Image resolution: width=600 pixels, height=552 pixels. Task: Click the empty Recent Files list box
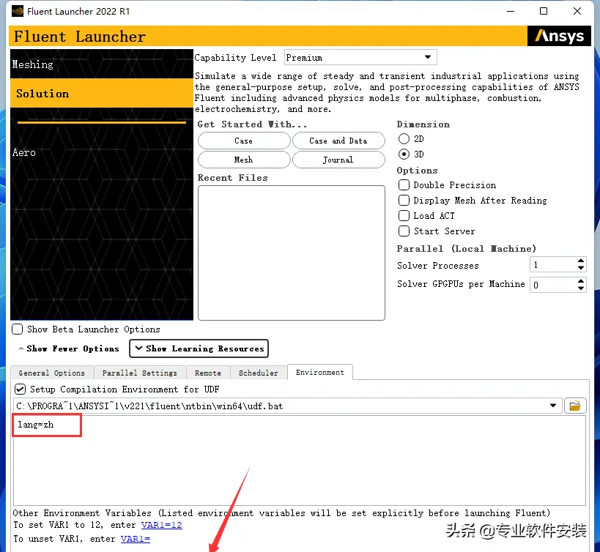click(x=291, y=253)
